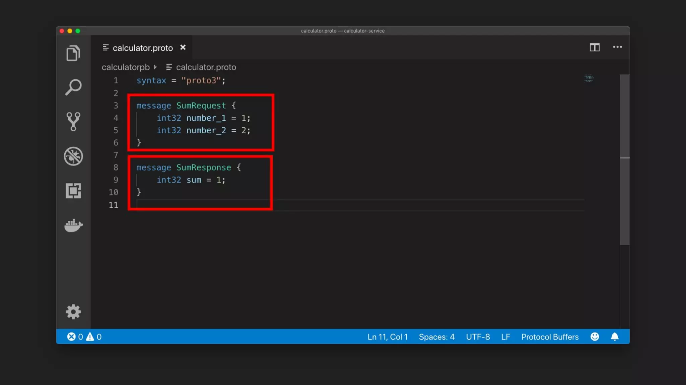
Task: Open the Docker view
Action: [73, 226]
